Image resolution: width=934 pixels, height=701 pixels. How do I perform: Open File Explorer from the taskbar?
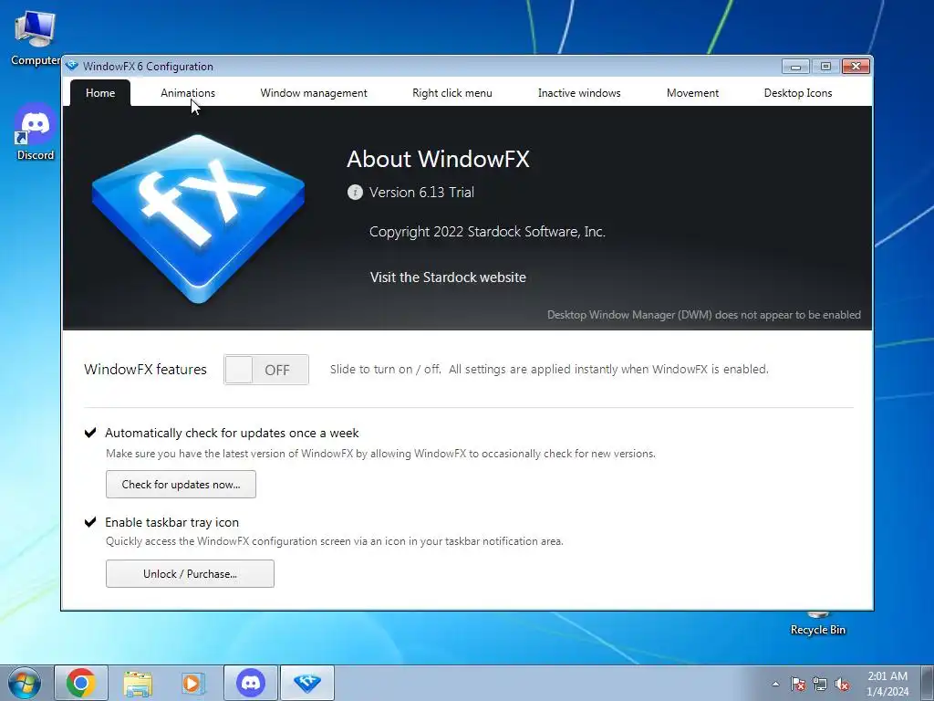tap(138, 683)
